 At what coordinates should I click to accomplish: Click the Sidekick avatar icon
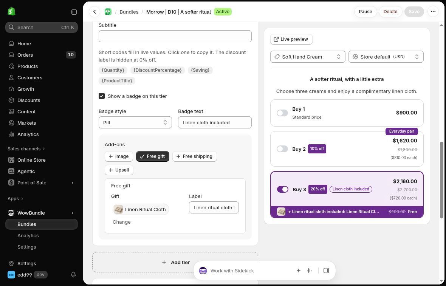coord(203,271)
